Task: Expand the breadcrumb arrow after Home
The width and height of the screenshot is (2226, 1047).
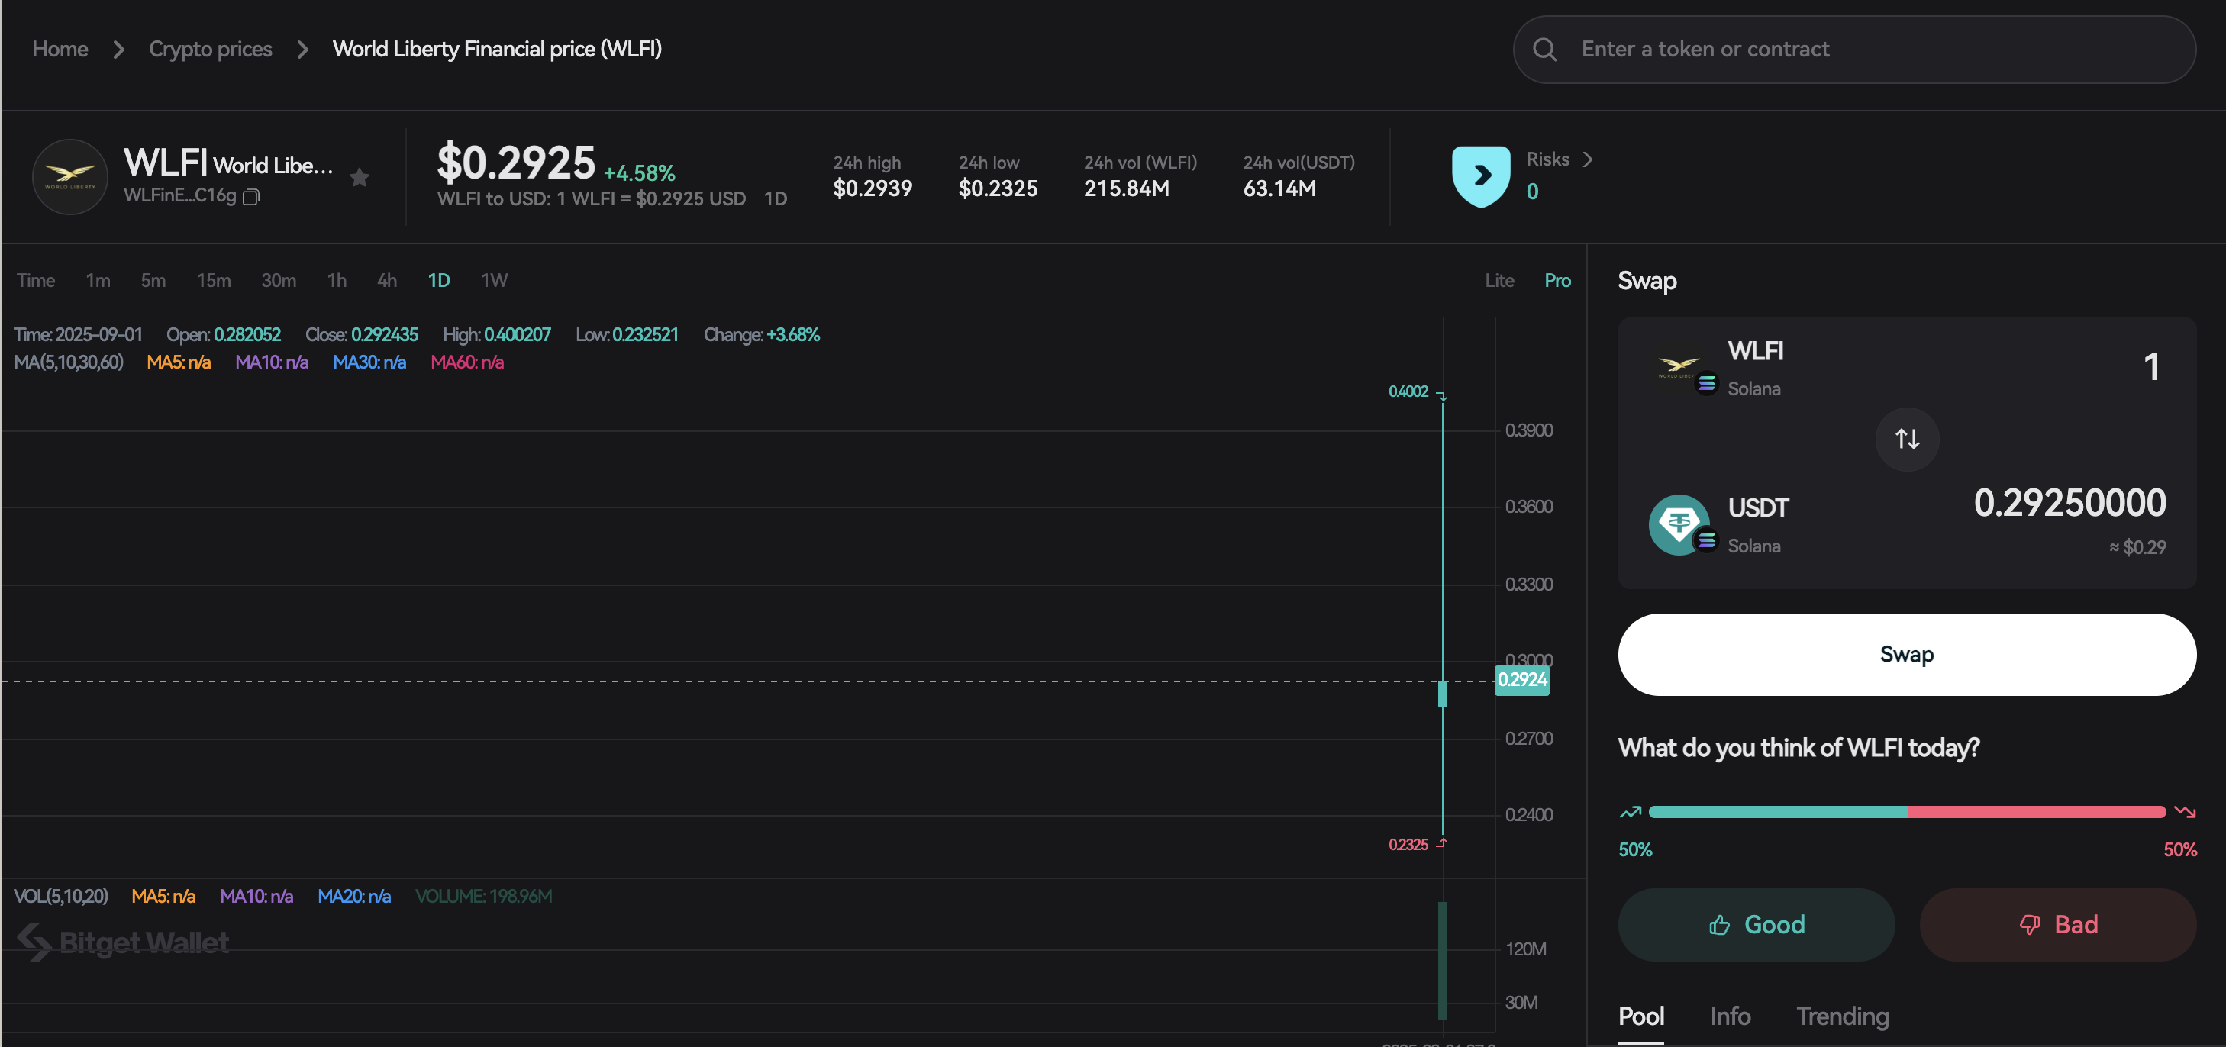Action: [118, 50]
